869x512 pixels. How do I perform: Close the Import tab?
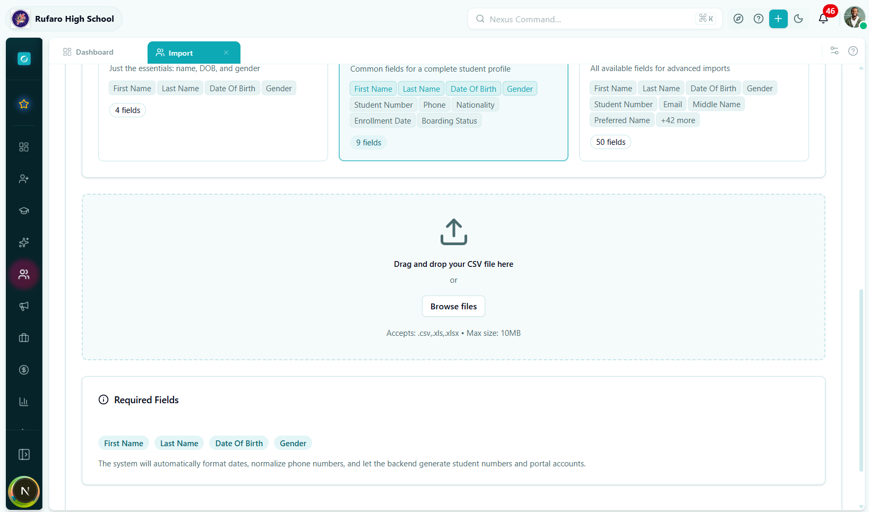tap(226, 53)
